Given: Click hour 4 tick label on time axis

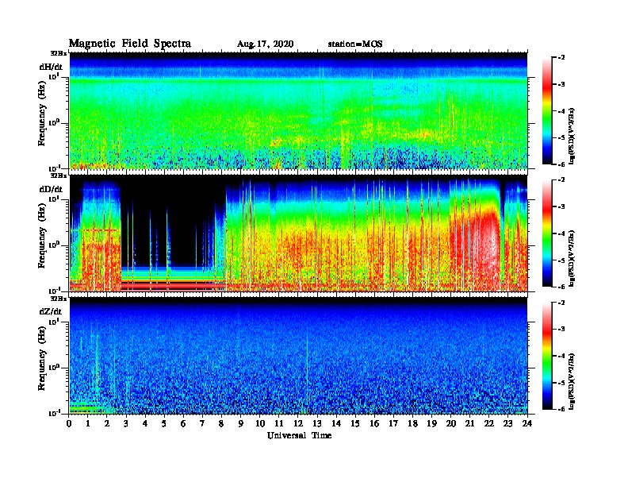Looking at the screenshot, I should point(145,424).
